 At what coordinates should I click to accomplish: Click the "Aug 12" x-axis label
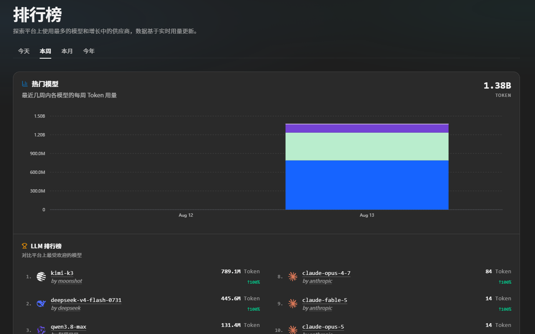click(186, 215)
